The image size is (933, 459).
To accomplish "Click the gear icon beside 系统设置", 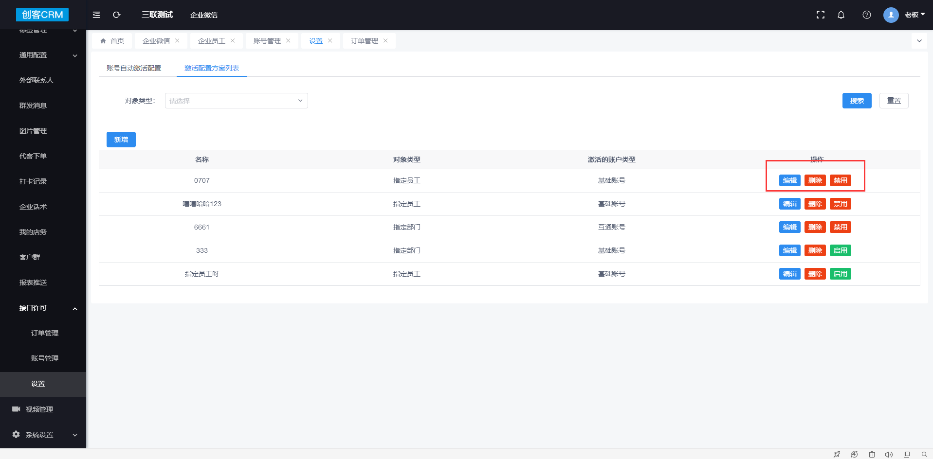I will tap(16, 434).
